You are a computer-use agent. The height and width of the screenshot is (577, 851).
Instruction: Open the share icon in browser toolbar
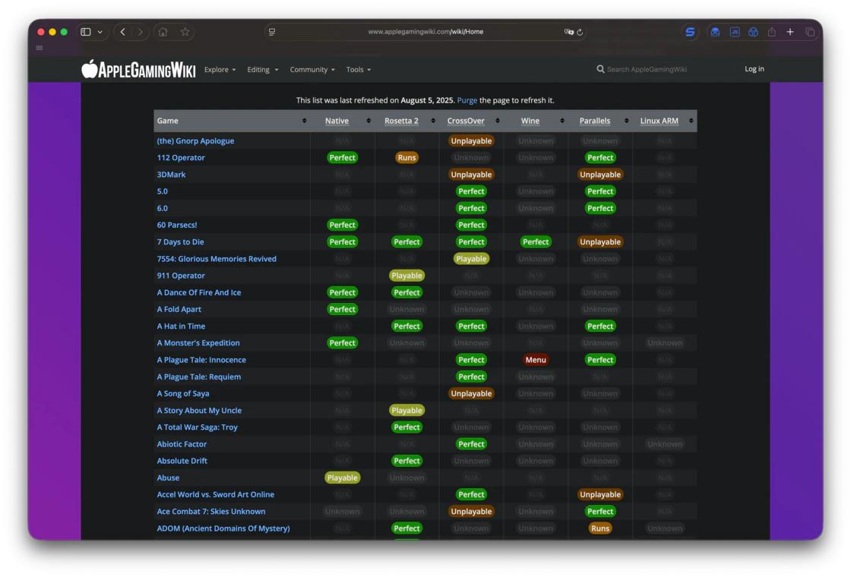click(x=771, y=32)
